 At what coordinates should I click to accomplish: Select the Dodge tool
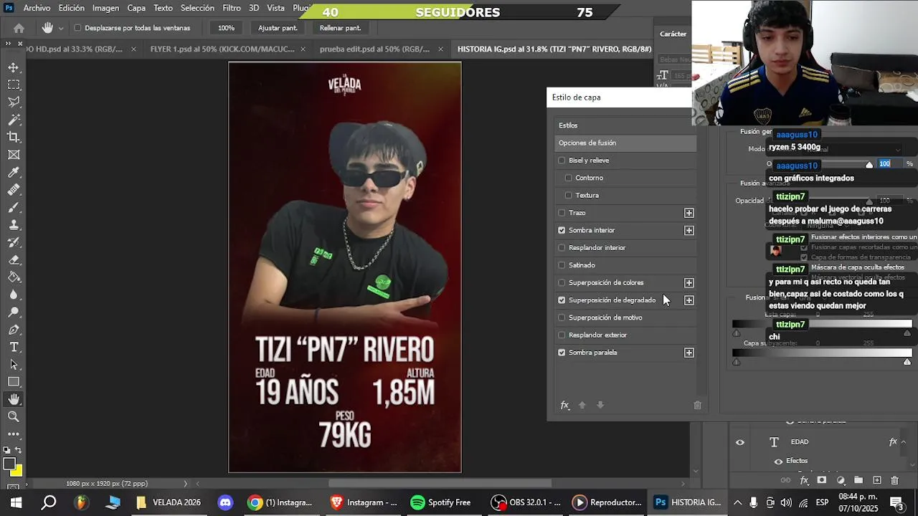tap(14, 312)
